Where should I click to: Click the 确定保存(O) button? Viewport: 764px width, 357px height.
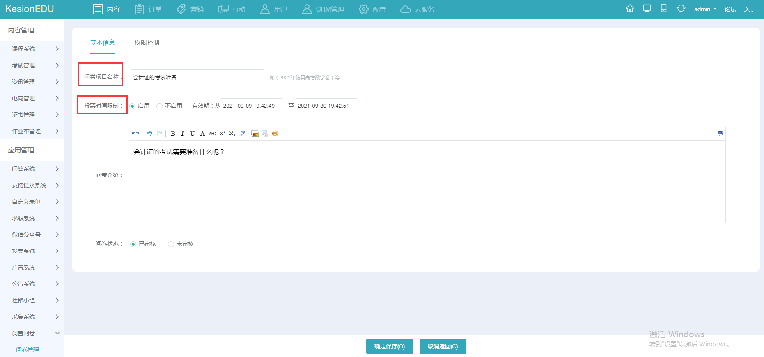click(389, 346)
